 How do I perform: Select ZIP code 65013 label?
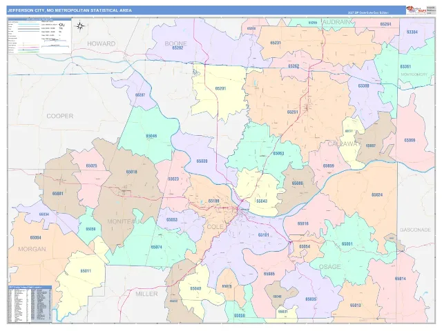(x=356, y=305)
